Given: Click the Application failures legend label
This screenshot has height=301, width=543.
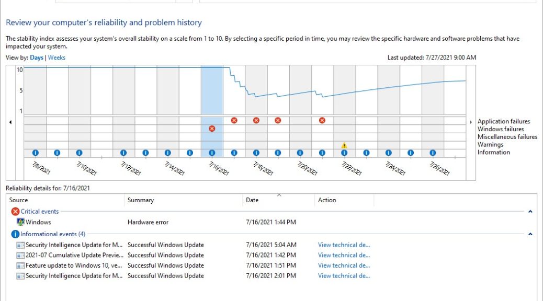Looking at the screenshot, I should tap(504, 121).
